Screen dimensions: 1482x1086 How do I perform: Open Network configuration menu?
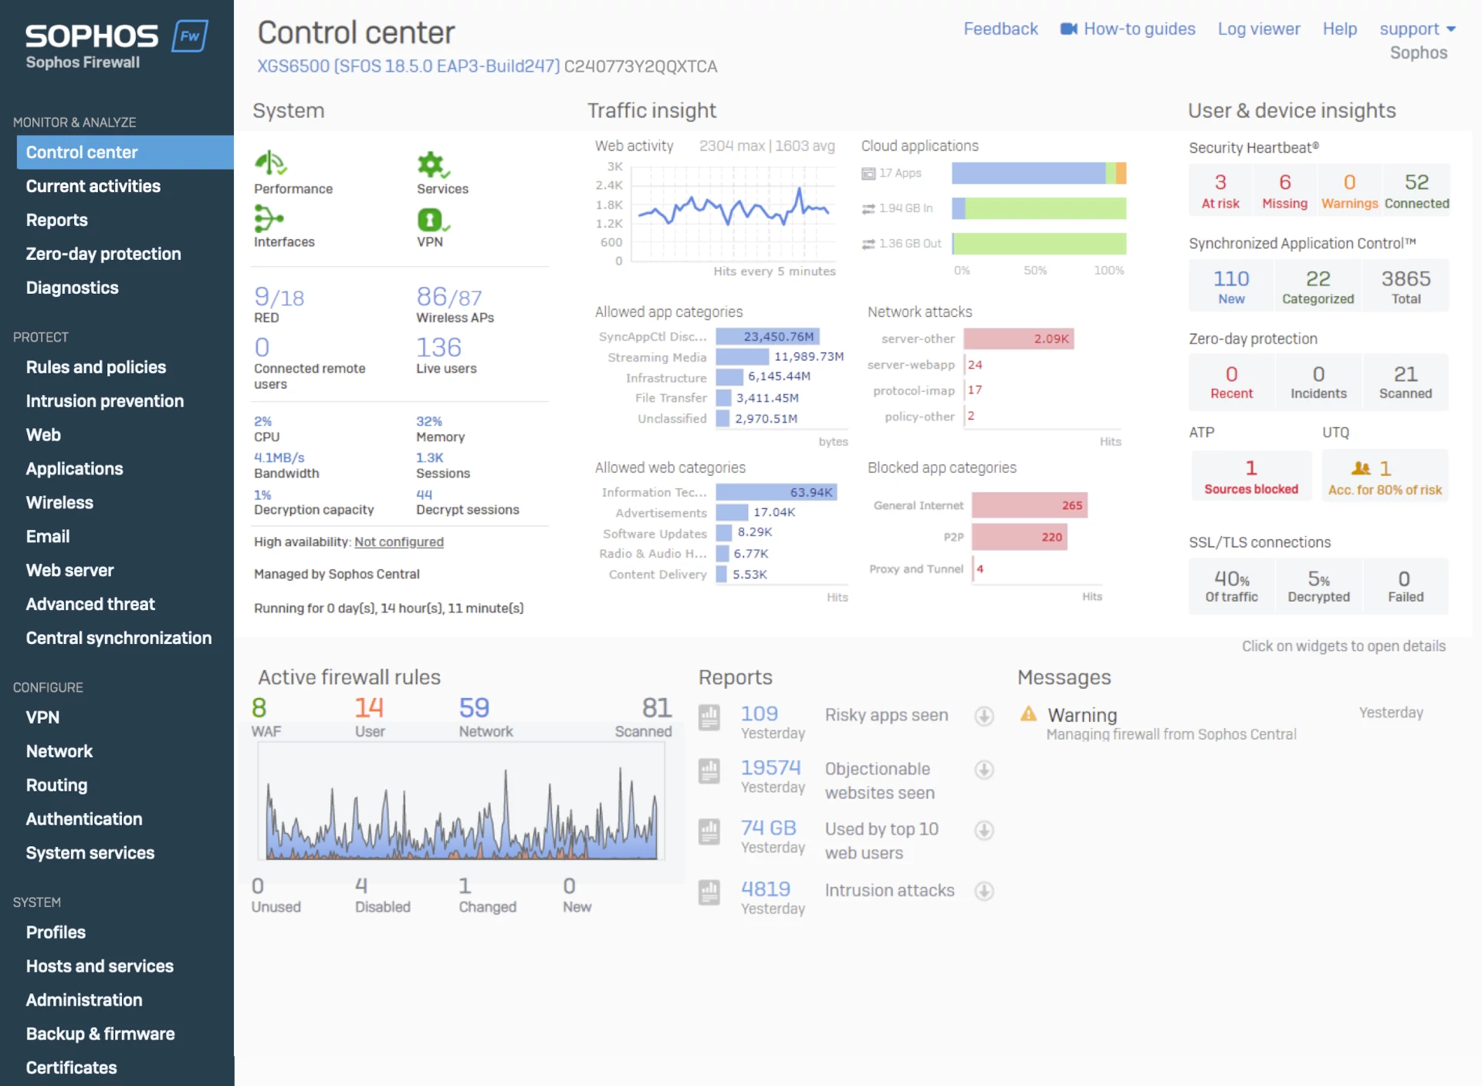[x=59, y=751]
